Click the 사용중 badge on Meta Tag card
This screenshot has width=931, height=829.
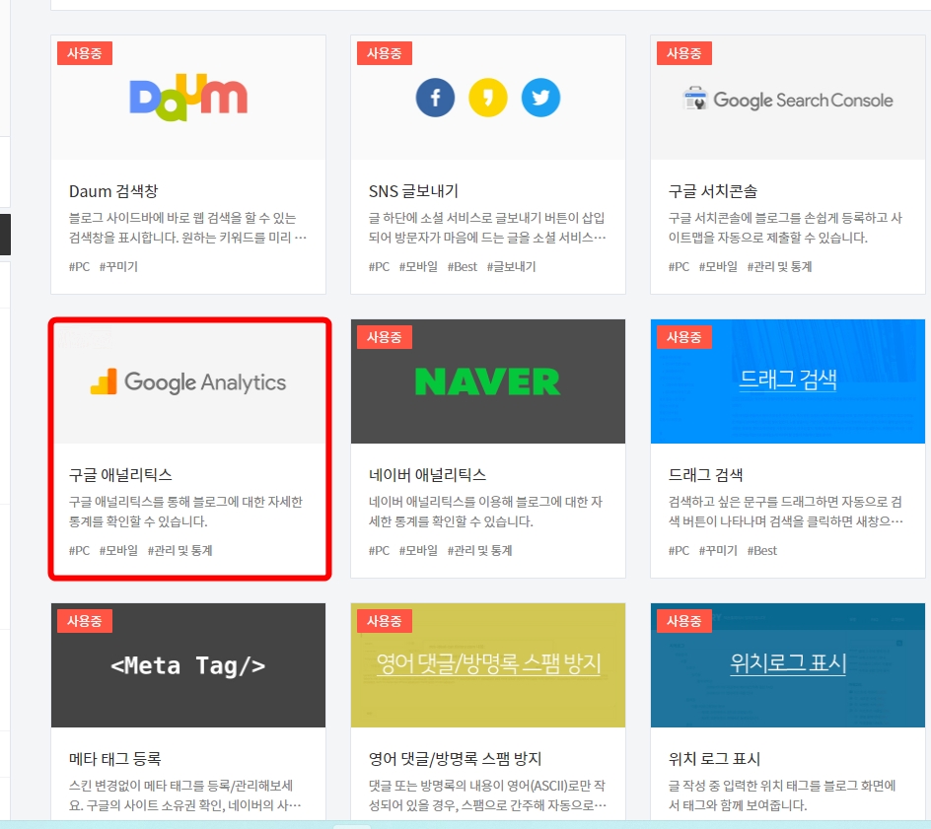(85, 621)
